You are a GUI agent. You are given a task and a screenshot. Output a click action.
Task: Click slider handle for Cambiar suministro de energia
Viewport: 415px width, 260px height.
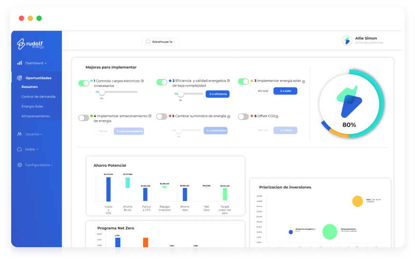point(179,130)
